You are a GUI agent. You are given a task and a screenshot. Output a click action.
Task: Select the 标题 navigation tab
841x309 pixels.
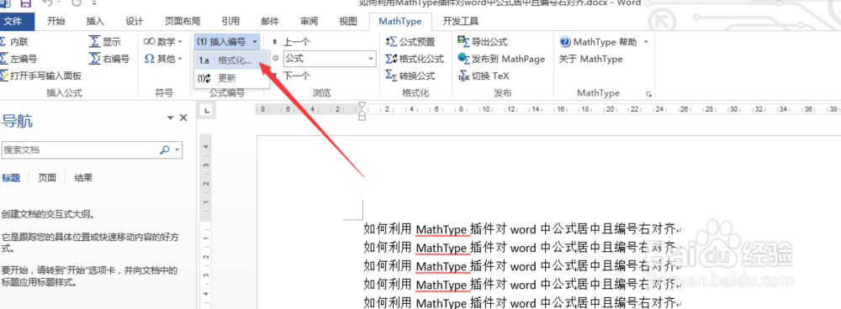pyautogui.click(x=11, y=178)
